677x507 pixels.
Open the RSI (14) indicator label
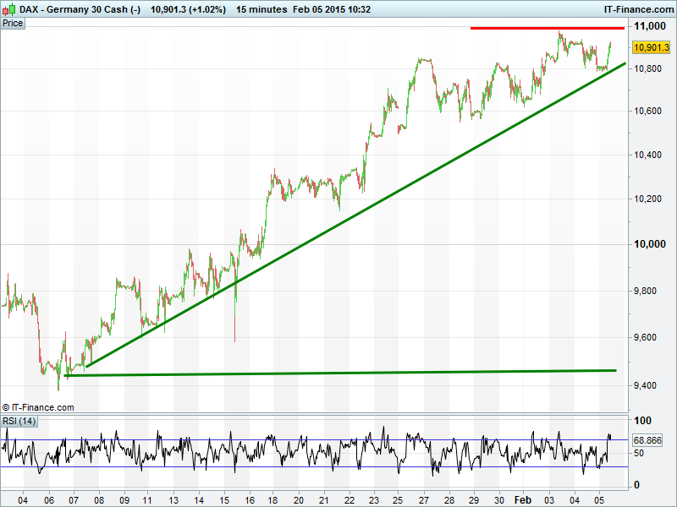[x=19, y=421]
